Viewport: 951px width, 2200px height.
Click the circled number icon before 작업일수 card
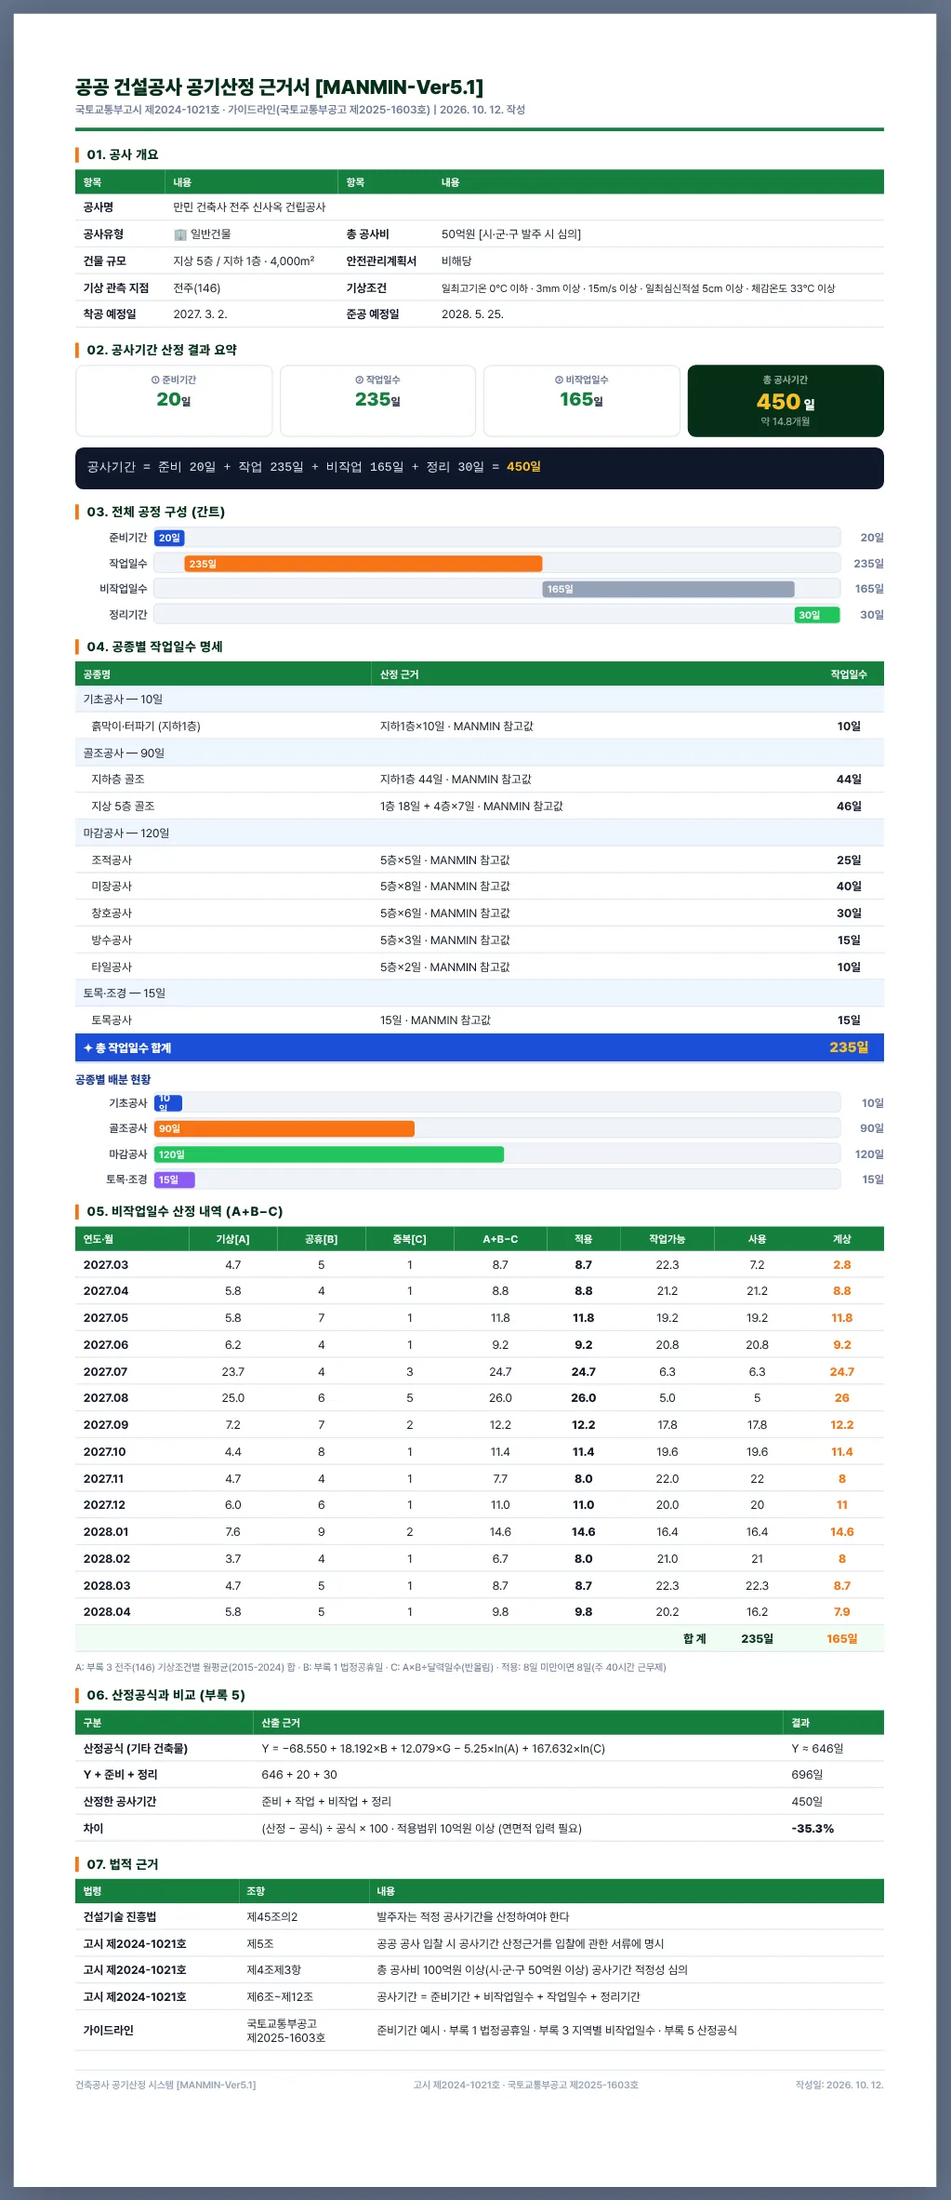tap(359, 380)
